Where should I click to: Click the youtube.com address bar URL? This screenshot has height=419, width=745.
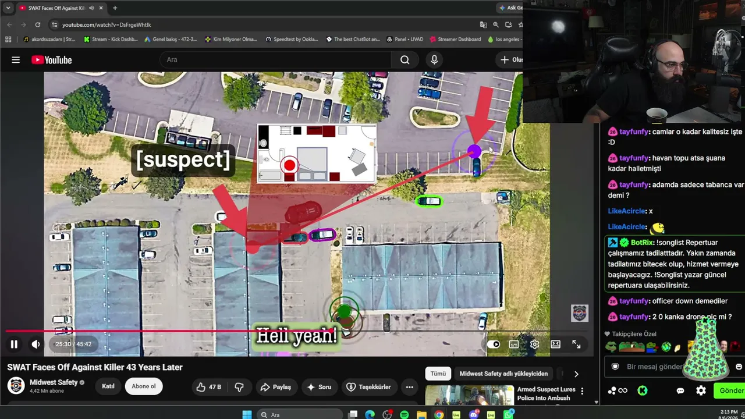point(107,25)
